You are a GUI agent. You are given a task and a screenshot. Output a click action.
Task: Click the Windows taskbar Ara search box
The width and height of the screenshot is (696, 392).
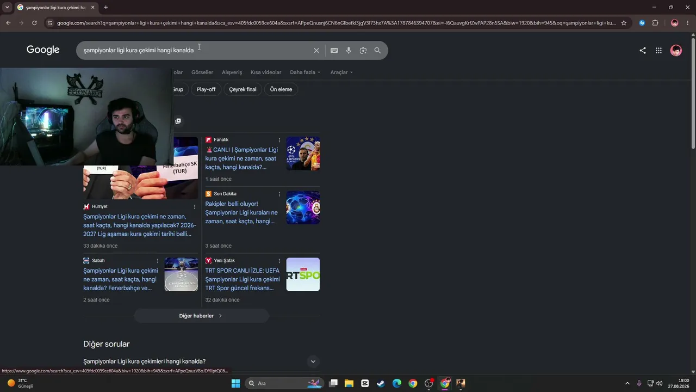pos(284,383)
